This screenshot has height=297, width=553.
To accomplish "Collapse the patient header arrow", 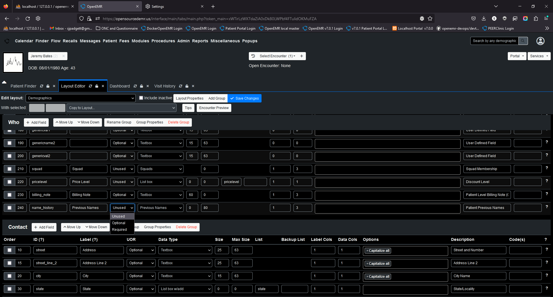I will click(4, 82).
